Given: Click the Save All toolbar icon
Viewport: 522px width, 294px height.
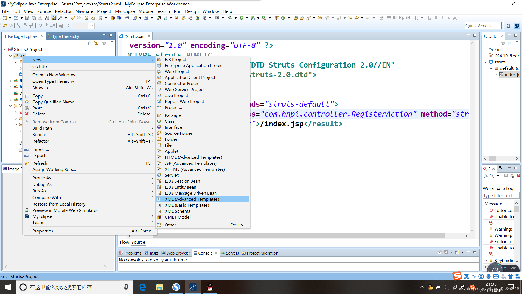Looking at the screenshot, I should (33, 18).
